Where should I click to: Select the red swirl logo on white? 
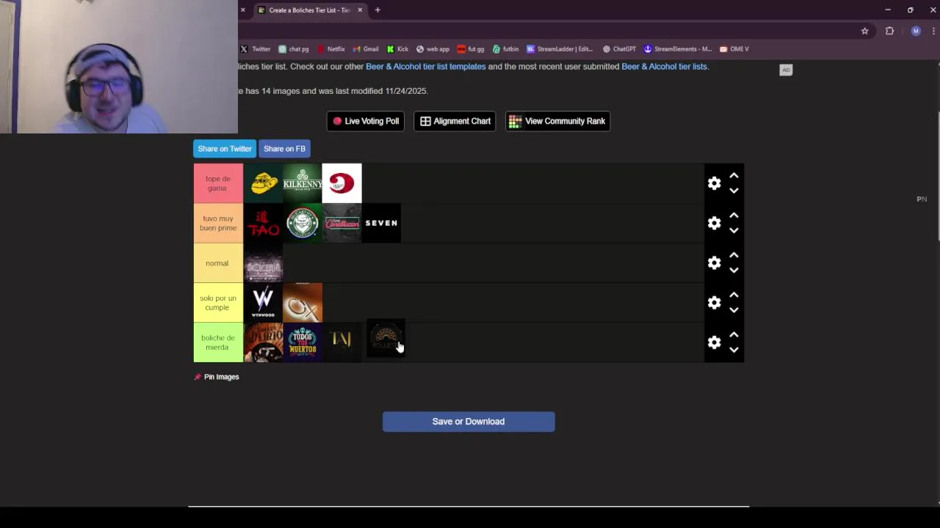tap(341, 183)
